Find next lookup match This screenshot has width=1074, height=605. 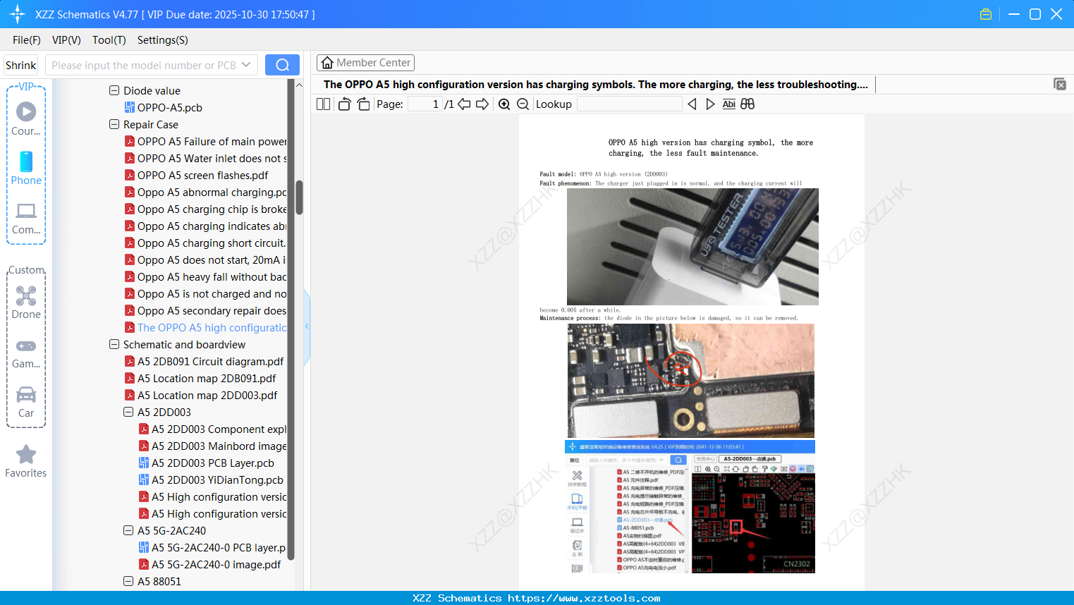710,104
